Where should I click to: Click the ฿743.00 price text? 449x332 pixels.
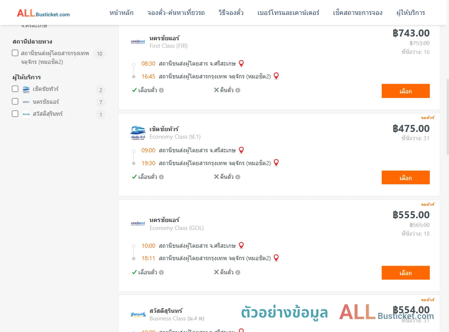(x=411, y=33)
